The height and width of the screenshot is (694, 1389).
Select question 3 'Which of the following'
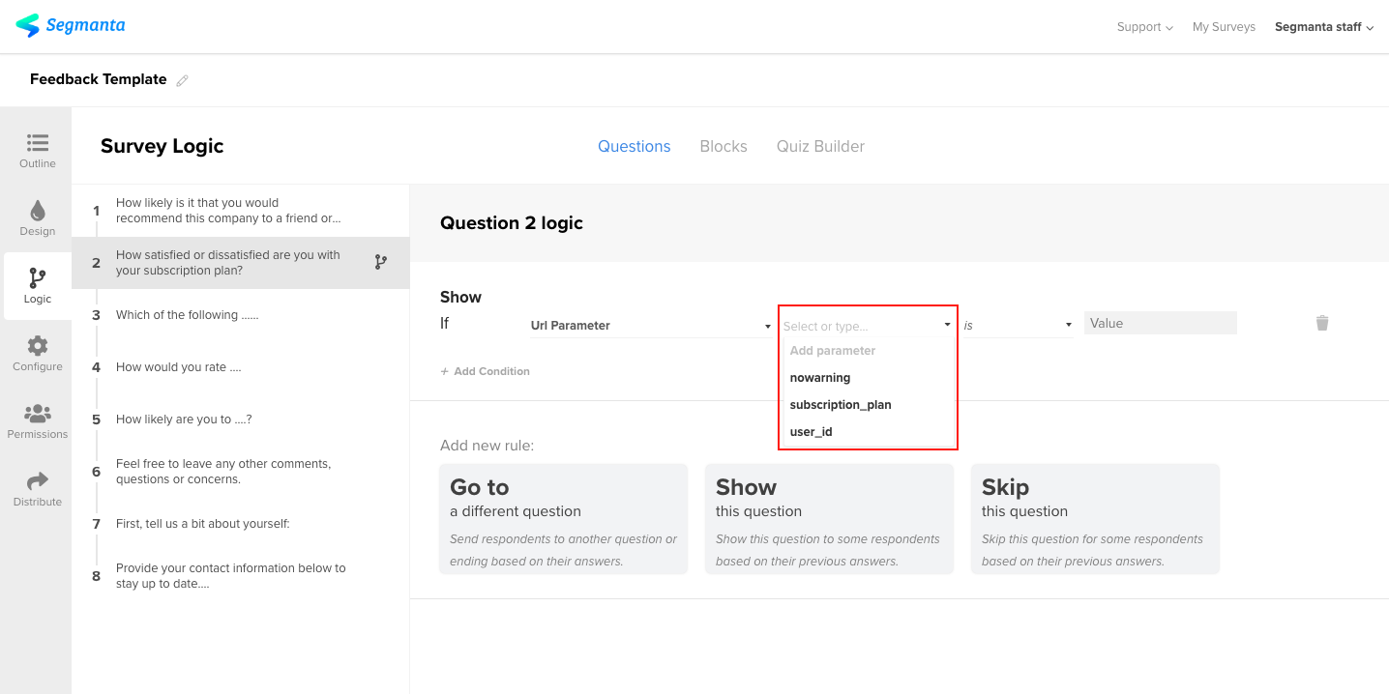pos(241,315)
